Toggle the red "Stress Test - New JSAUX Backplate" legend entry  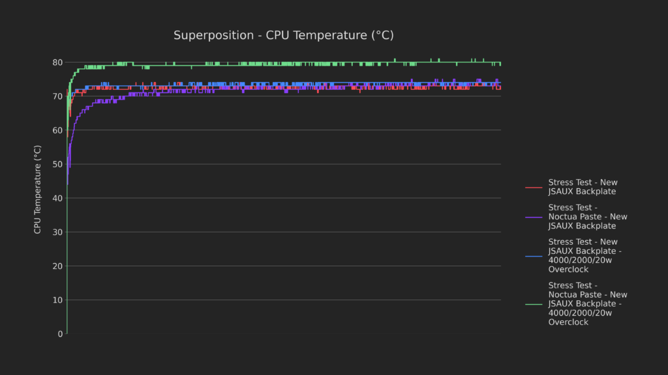tap(583, 187)
